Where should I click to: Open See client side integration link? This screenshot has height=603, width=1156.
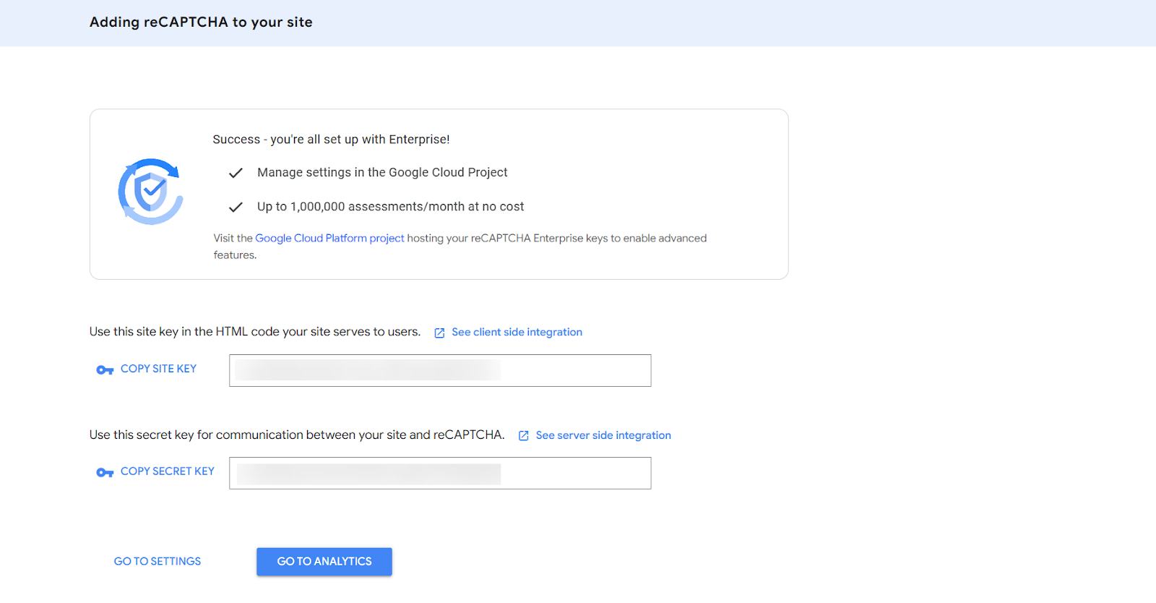click(x=517, y=332)
